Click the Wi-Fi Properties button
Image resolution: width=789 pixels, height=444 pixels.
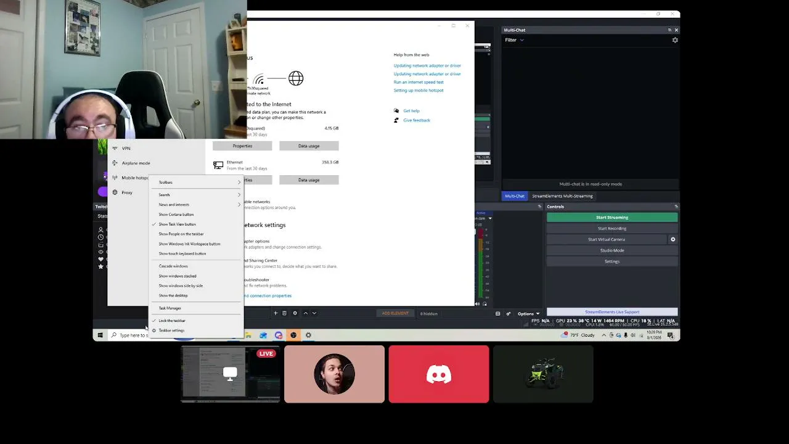tap(242, 146)
